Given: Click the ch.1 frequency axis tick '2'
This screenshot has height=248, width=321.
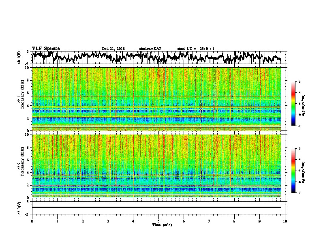Looking at the screenshot, I should click(28, 118).
